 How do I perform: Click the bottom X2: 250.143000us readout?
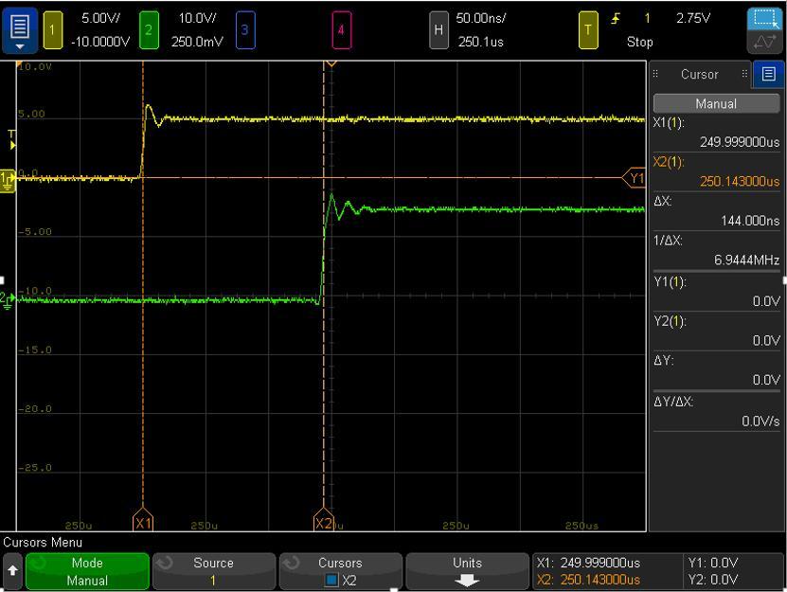pos(588,580)
